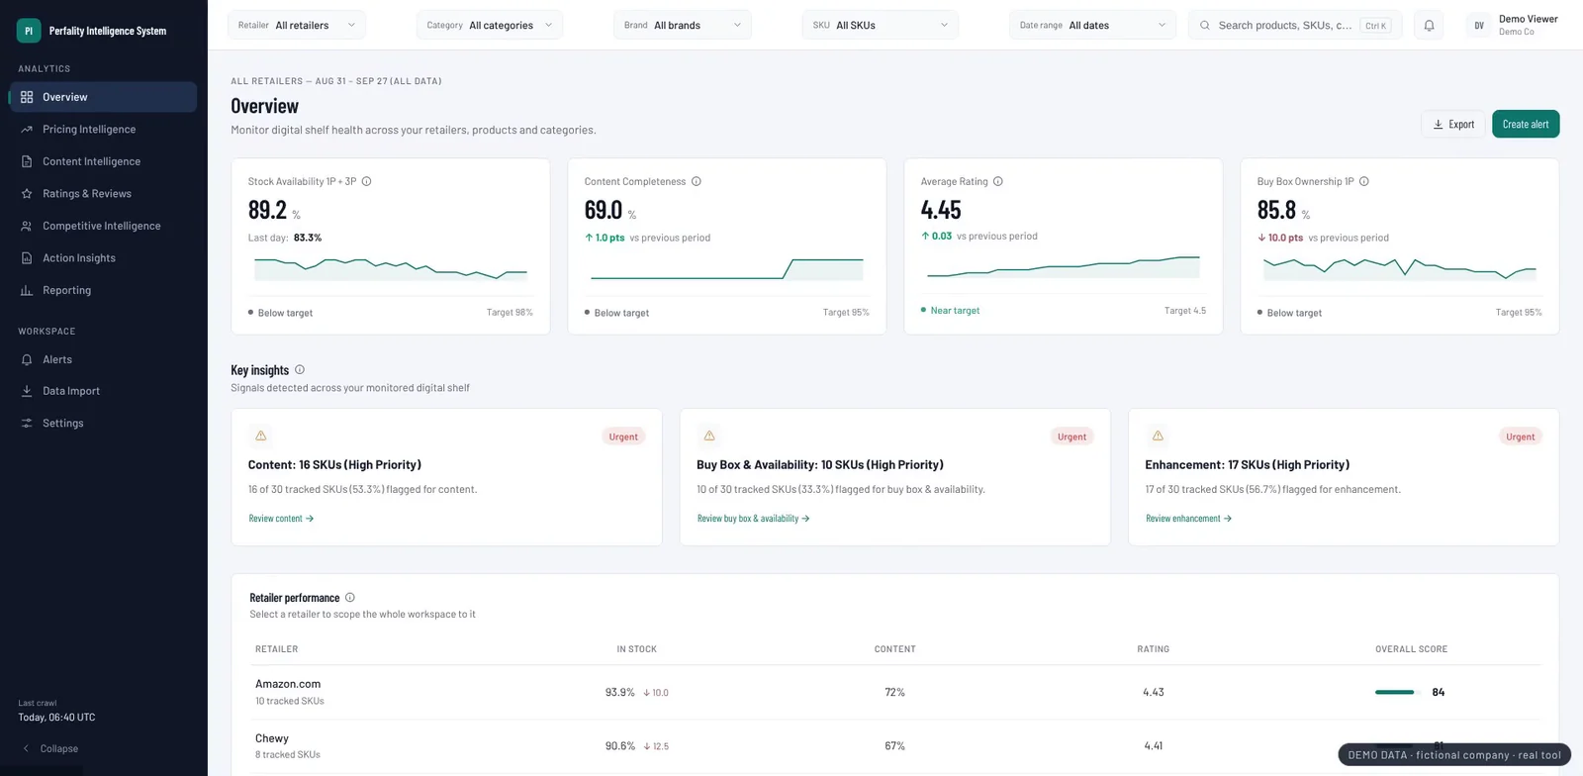Open the Retailer filter dropdown
Image resolution: width=1583 pixels, height=776 pixels.
point(297,25)
